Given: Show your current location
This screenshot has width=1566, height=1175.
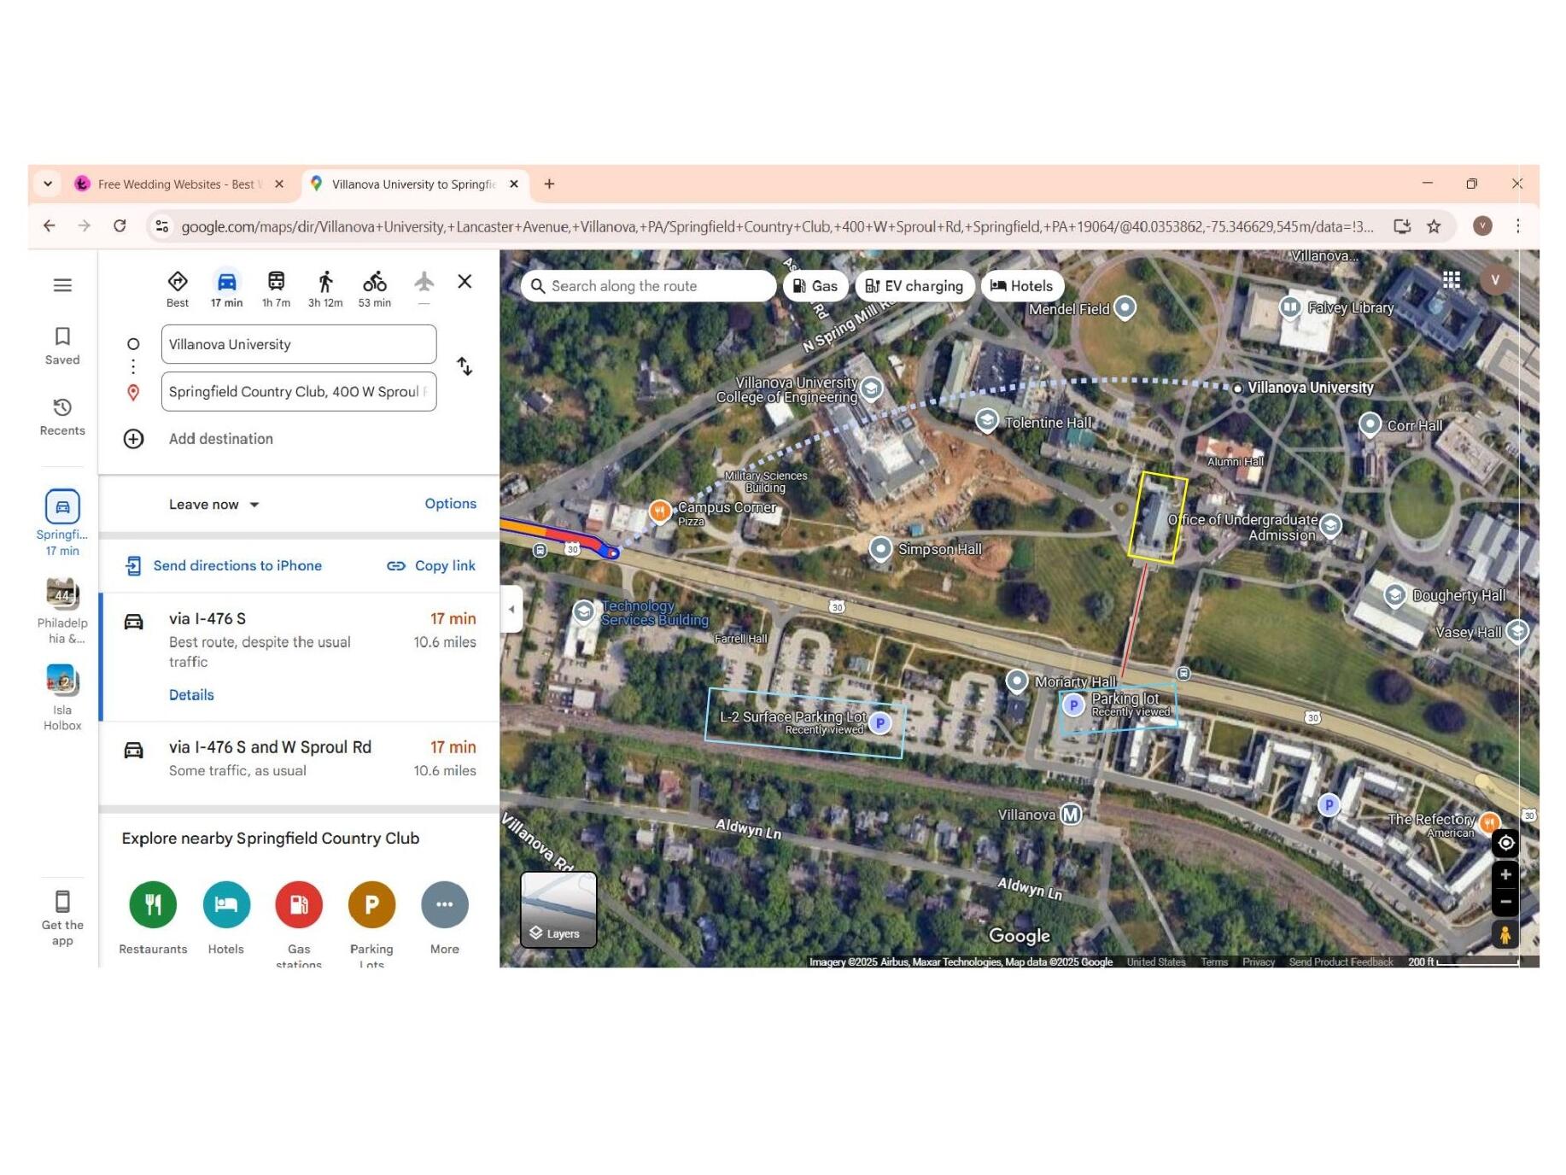Looking at the screenshot, I should [1505, 843].
